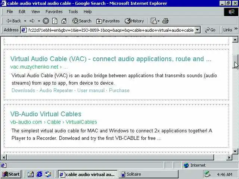The image size is (239, 179).
Task: Open the Downloads sitelink
Action: (23, 90)
